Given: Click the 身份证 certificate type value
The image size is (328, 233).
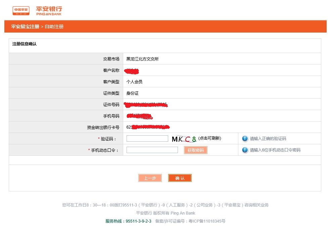Looking at the screenshot, I should [x=132, y=93].
